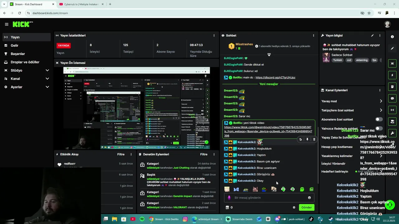Open Kanal Eylemleri three-dot menu
The height and width of the screenshot is (224, 399).
(380, 90)
